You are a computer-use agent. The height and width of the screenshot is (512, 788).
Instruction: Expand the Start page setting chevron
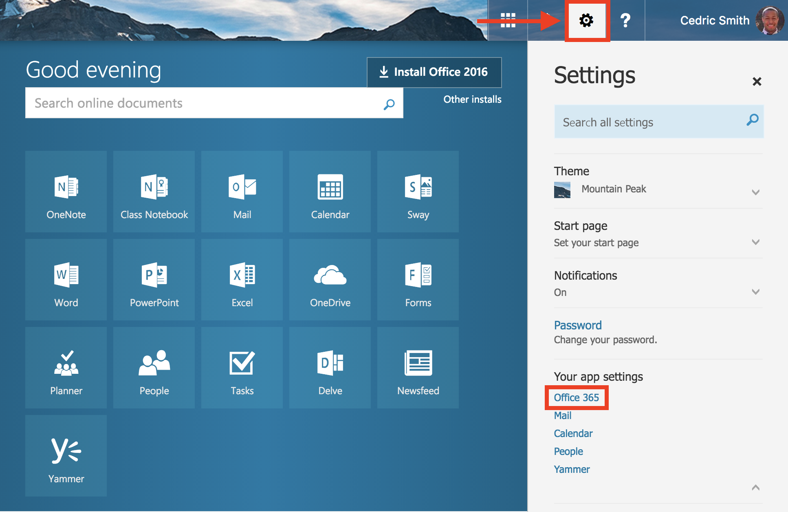755,242
